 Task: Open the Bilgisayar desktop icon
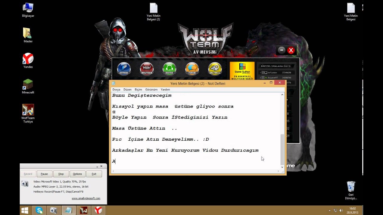(28, 10)
